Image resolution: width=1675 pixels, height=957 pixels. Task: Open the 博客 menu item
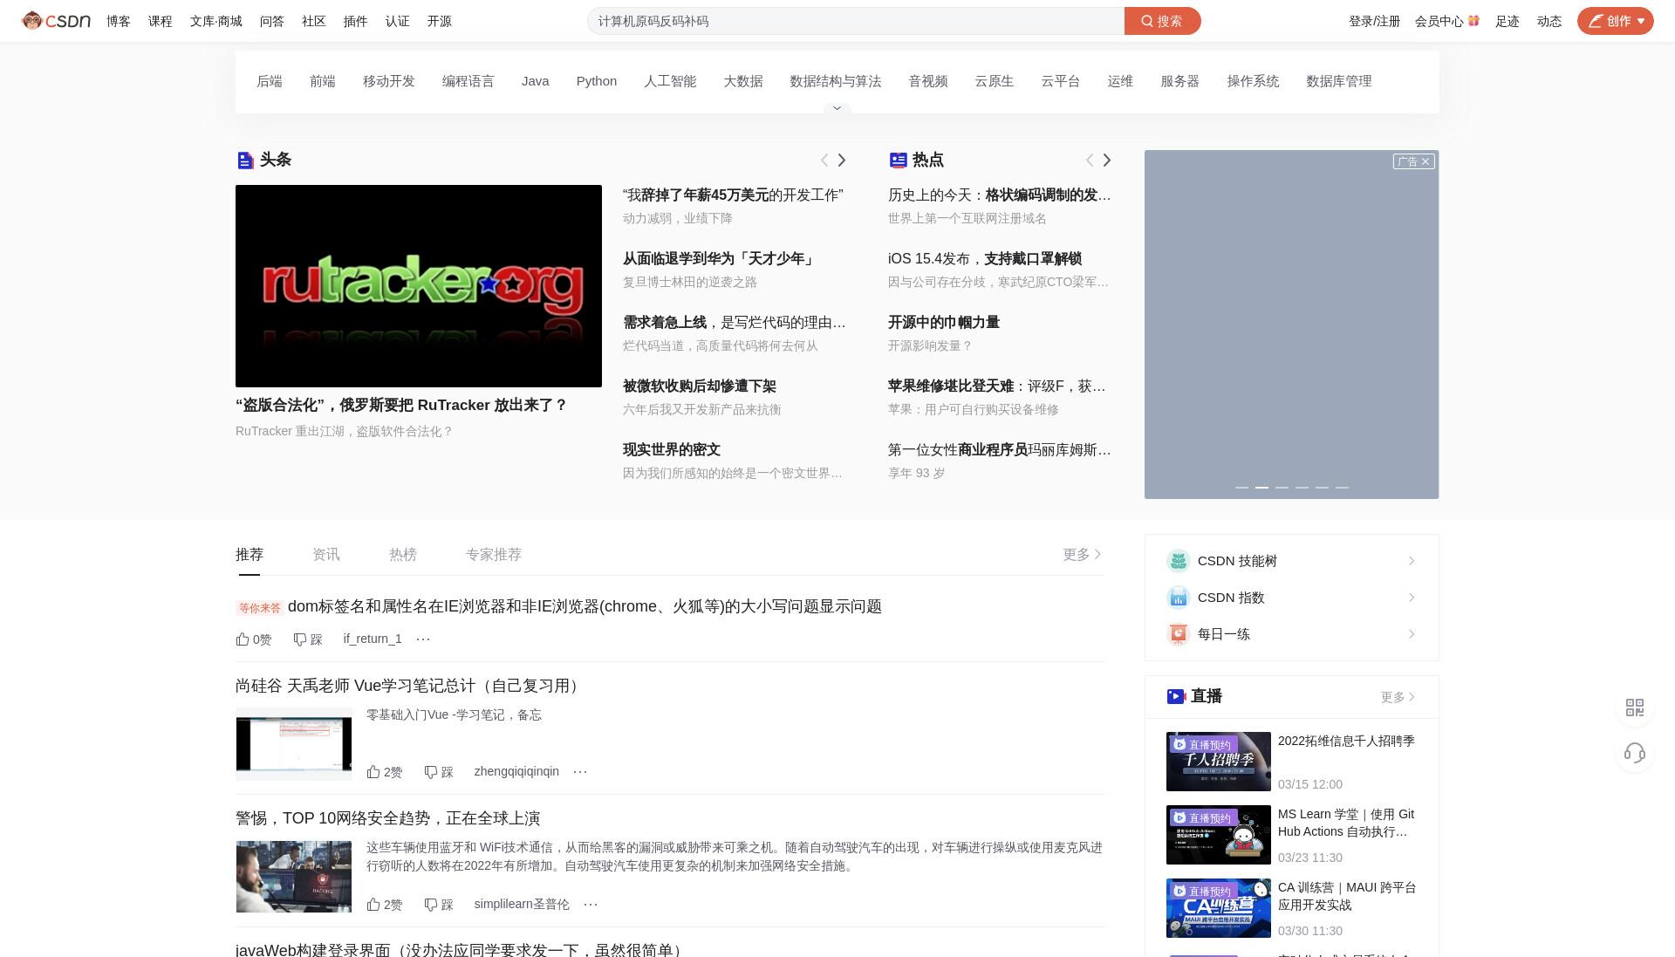119,21
